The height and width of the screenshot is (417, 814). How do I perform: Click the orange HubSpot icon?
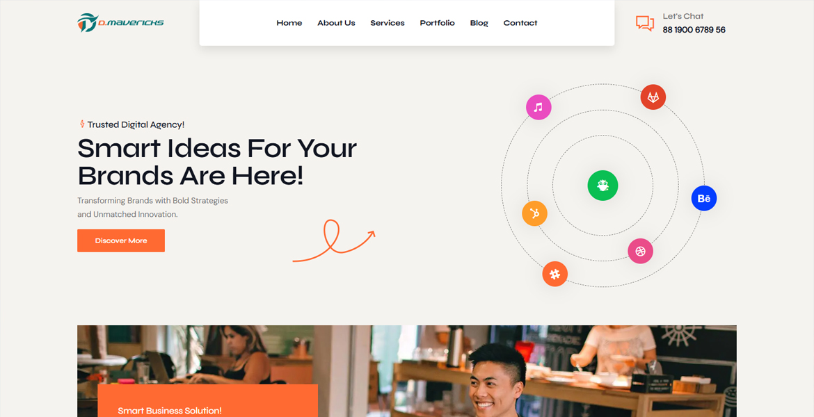click(x=534, y=213)
